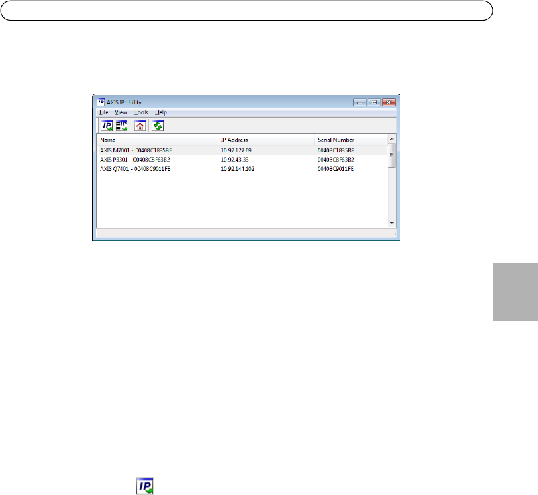The width and height of the screenshot is (538, 495).
Task: Sort by the Serial Number column header
Action: tap(351, 140)
